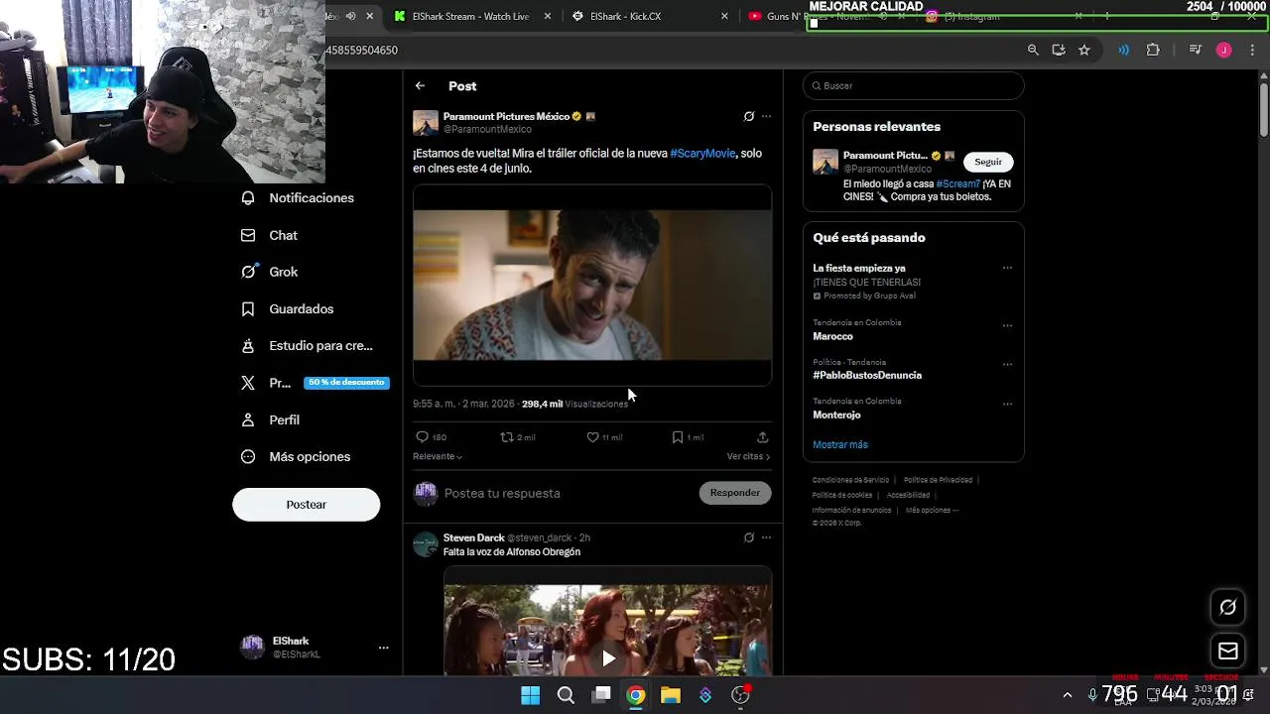Image resolution: width=1270 pixels, height=714 pixels.
Task: Open Windows Start menu
Action: [x=531, y=695]
